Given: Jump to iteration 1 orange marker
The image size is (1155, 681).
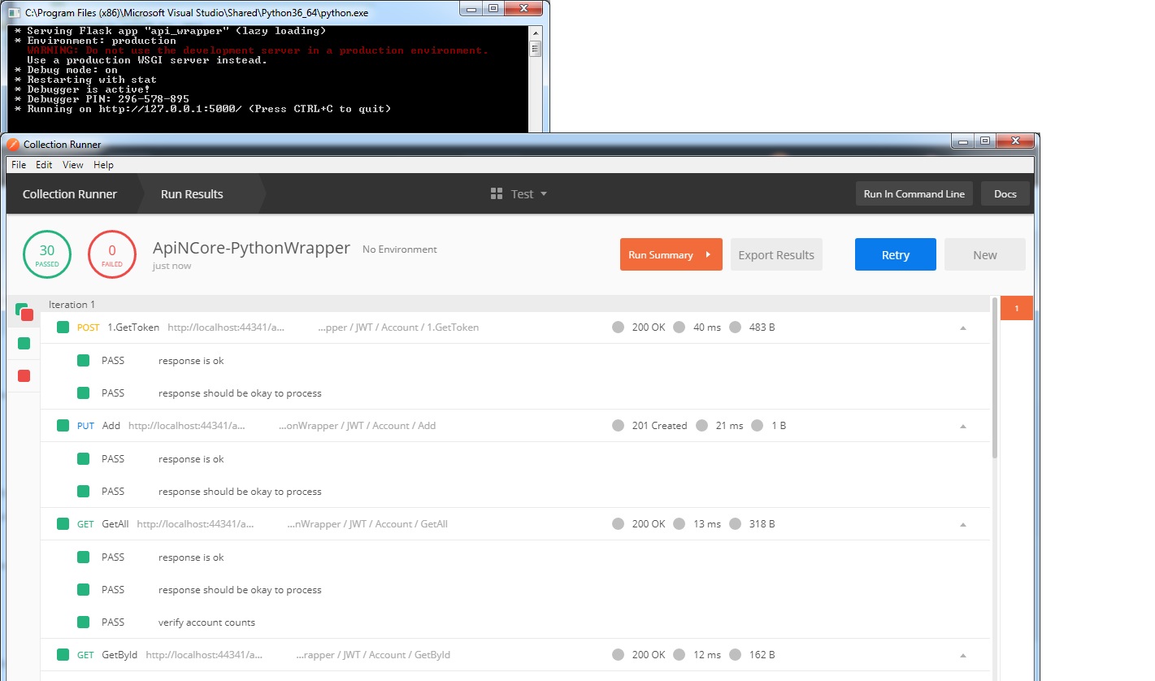Looking at the screenshot, I should pyautogui.click(x=1016, y=309).
